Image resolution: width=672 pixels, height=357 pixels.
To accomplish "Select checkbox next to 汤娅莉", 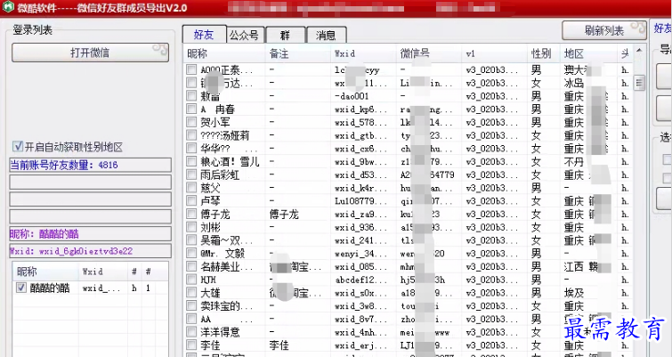I will 191,135.
